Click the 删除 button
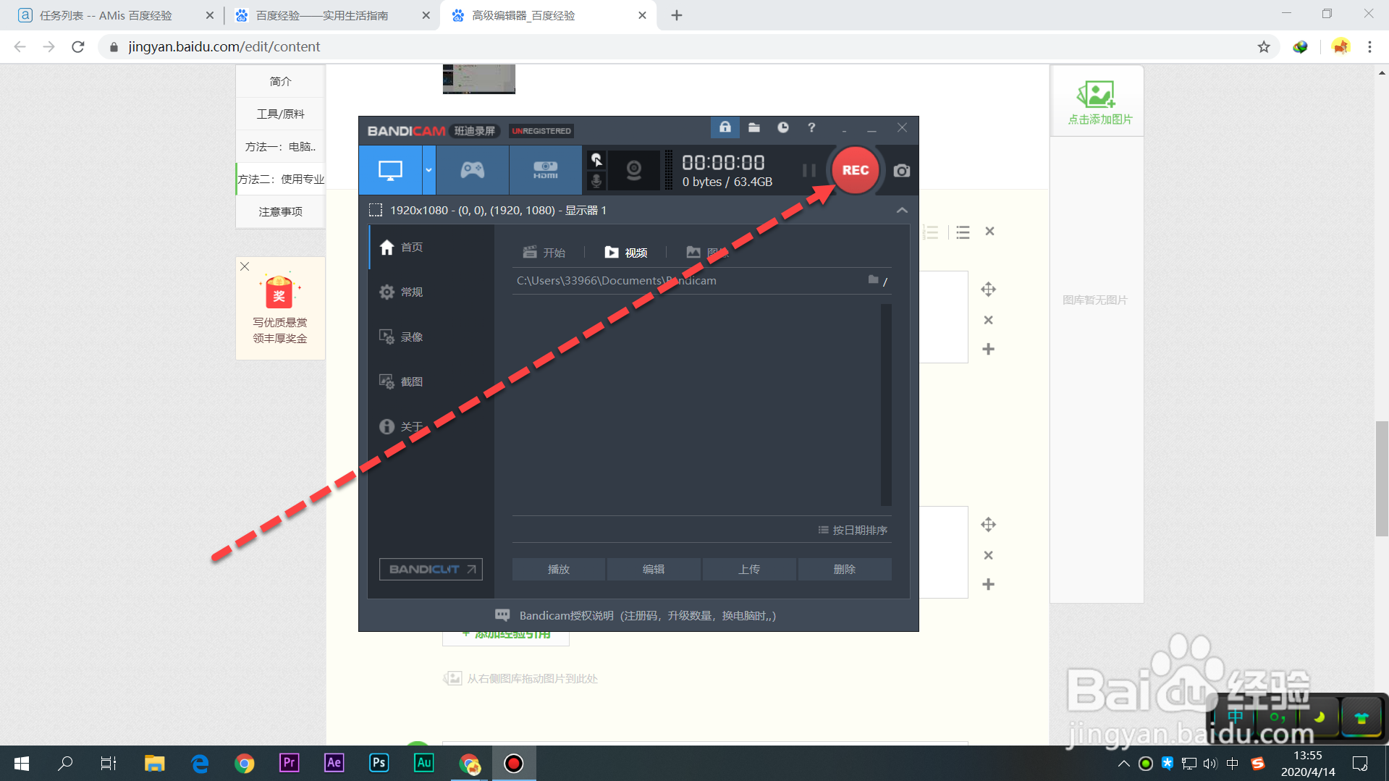This screenshot has height=781, width=1389. [x=845, y=569]
